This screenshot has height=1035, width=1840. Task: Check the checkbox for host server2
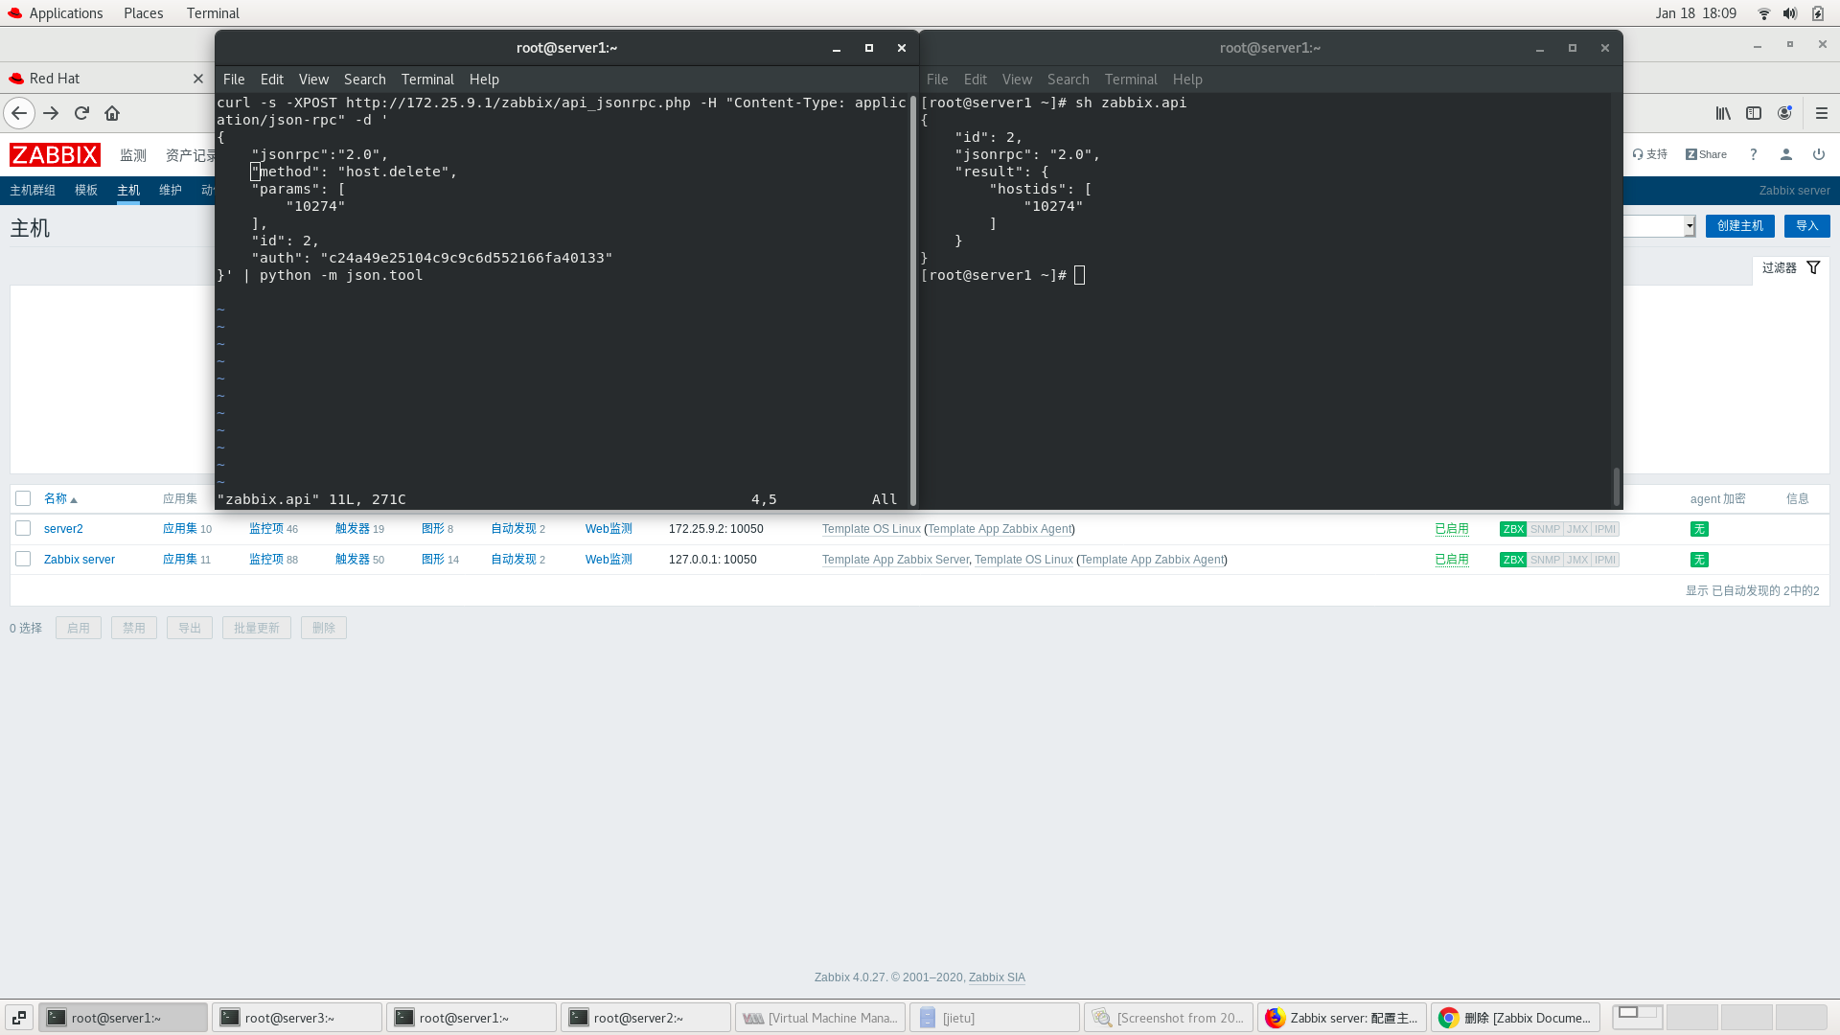pos(23,528)
